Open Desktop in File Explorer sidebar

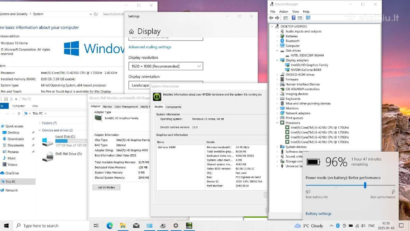(x=14, y=132)
